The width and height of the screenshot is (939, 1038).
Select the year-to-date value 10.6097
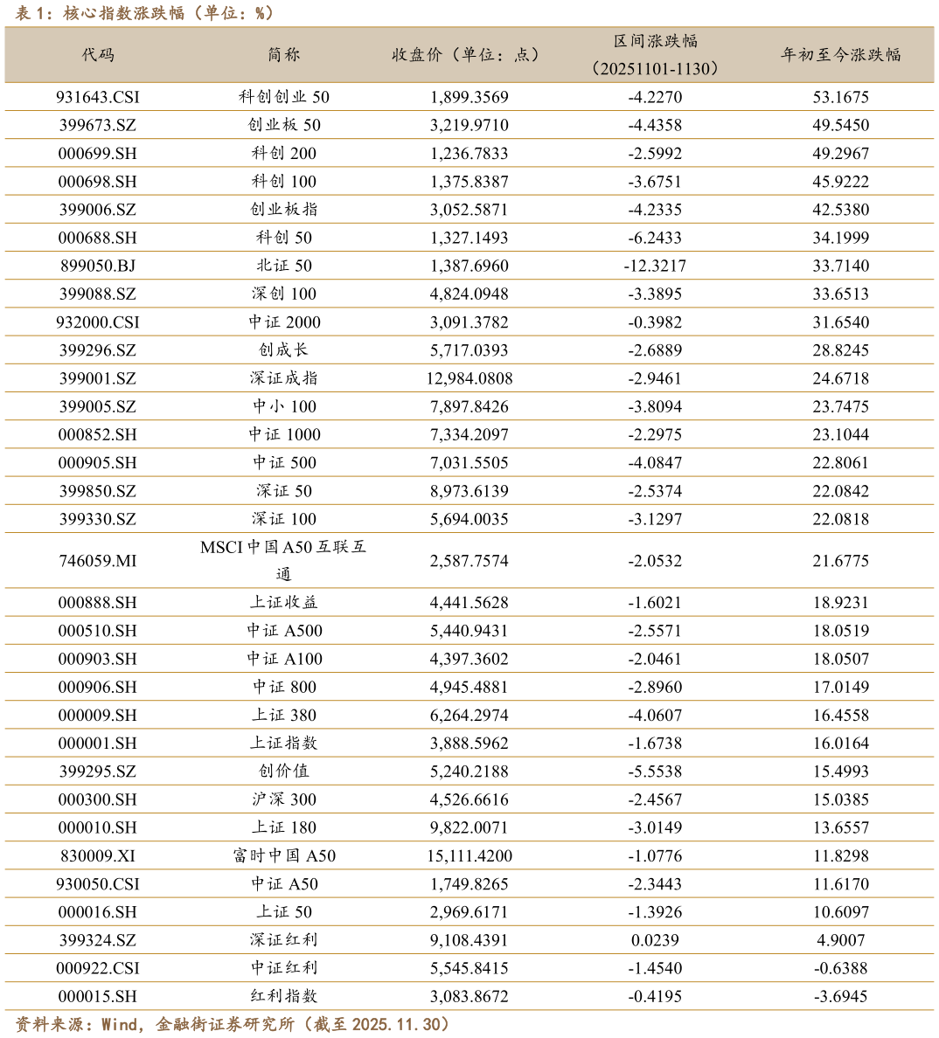point(841,912)
